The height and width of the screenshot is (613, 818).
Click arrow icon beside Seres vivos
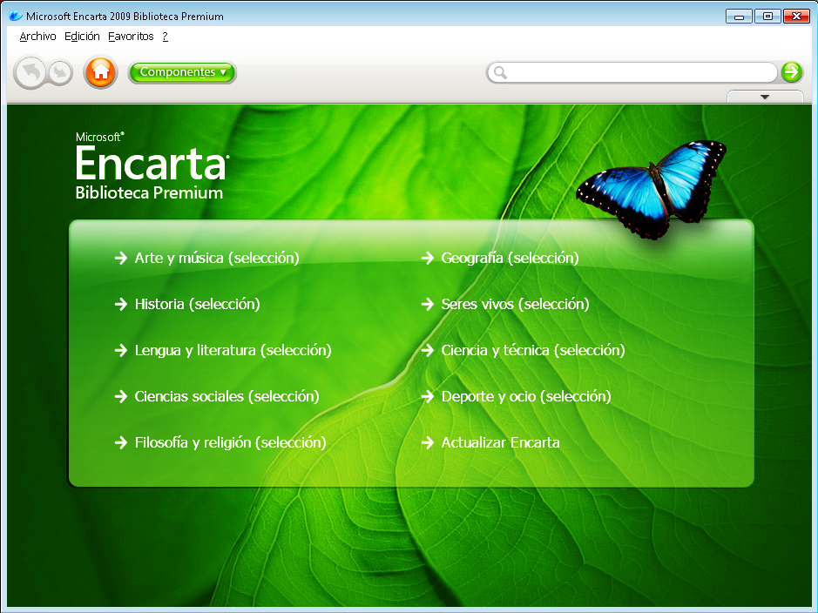pos(428,304)
